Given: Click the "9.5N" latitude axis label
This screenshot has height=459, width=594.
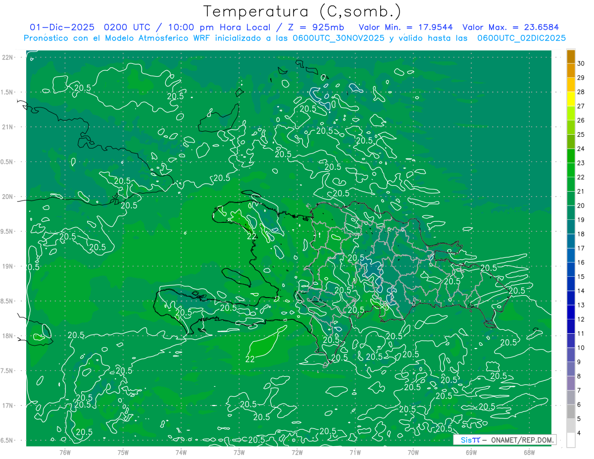Looking at the screenshot, I should [7, 231].
